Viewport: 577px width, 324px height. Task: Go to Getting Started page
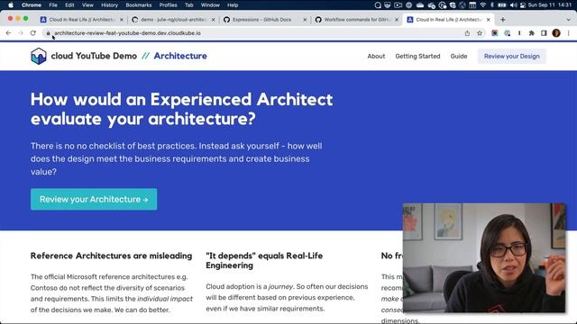[417, 56]
